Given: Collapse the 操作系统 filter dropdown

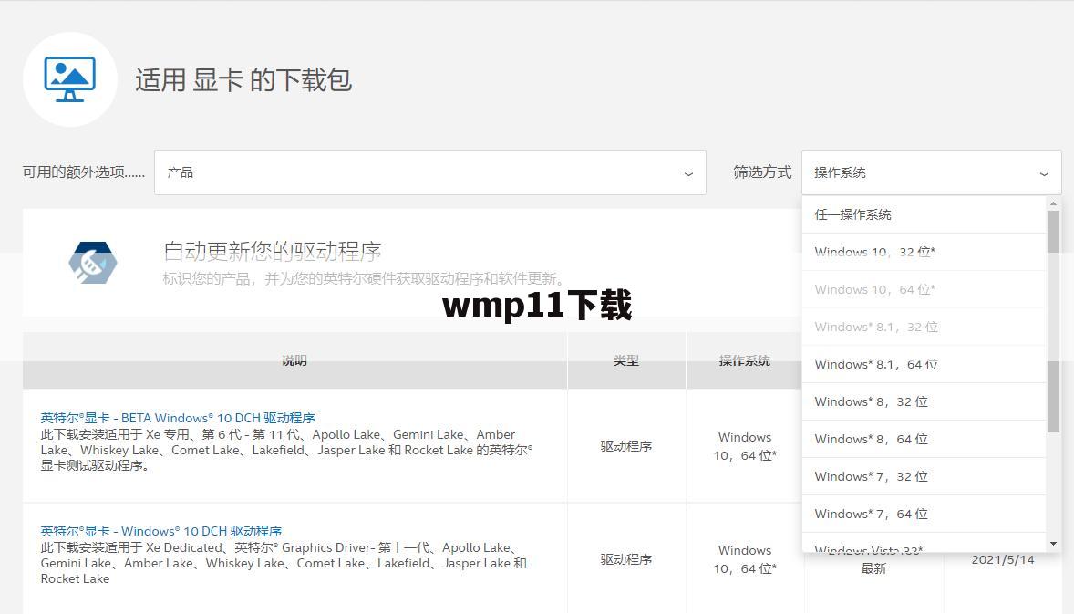Looking at the screenshot, I should (932, 172).
